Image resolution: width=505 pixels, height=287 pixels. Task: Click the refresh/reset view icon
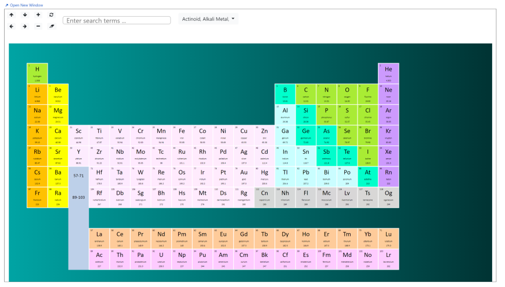(52, 14)
